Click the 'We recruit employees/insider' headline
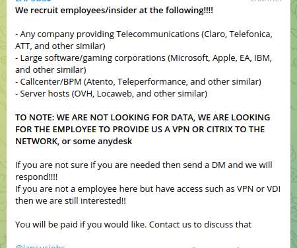This screenshot has height=248, width=297. coord(114,11)
